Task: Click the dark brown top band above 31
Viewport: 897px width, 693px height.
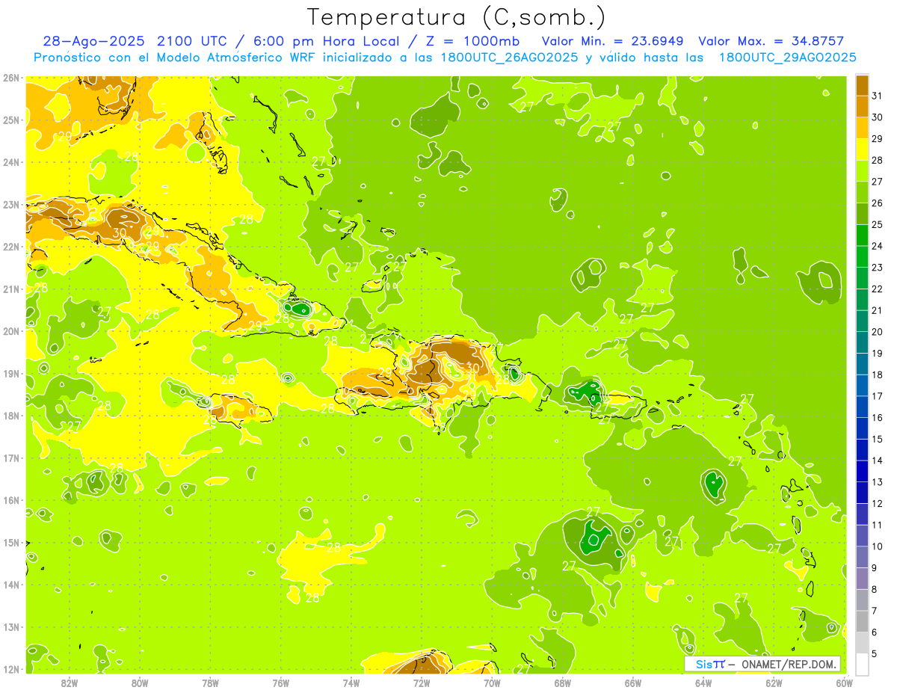Action: 862,85
